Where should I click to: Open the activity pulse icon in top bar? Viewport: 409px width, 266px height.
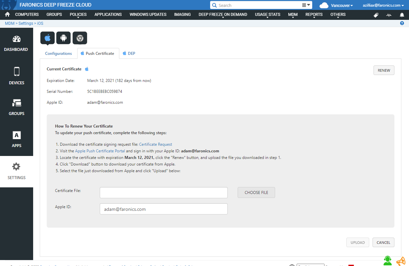click(x=389, y=15)
